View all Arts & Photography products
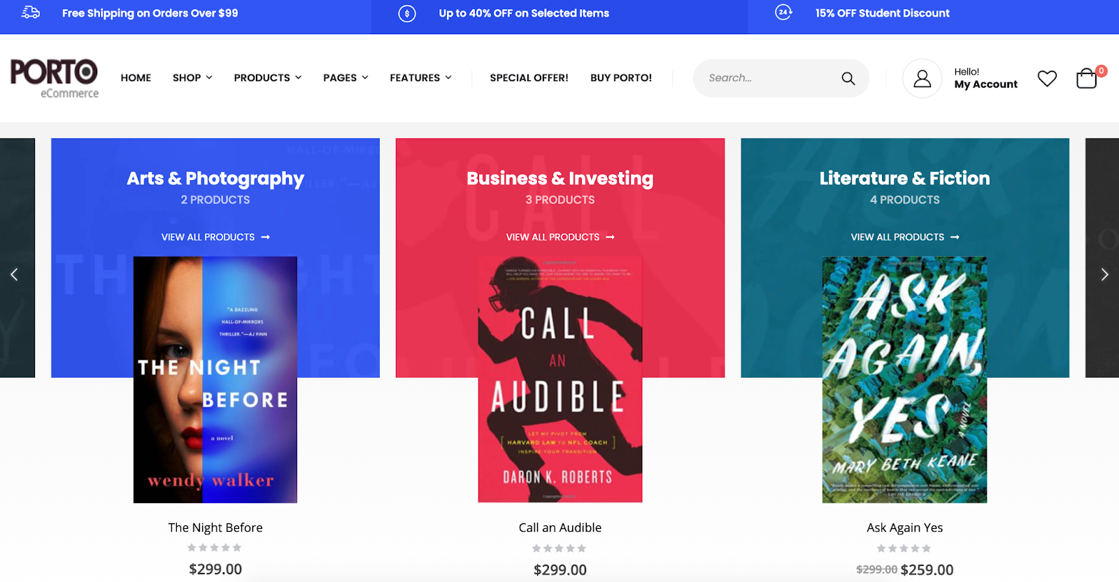The height and width of the screenshot is (582, 1119). [x=215, y=237]
